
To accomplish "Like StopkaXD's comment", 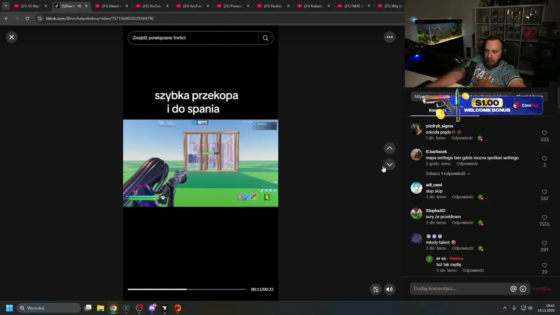I will coord(544,217).
